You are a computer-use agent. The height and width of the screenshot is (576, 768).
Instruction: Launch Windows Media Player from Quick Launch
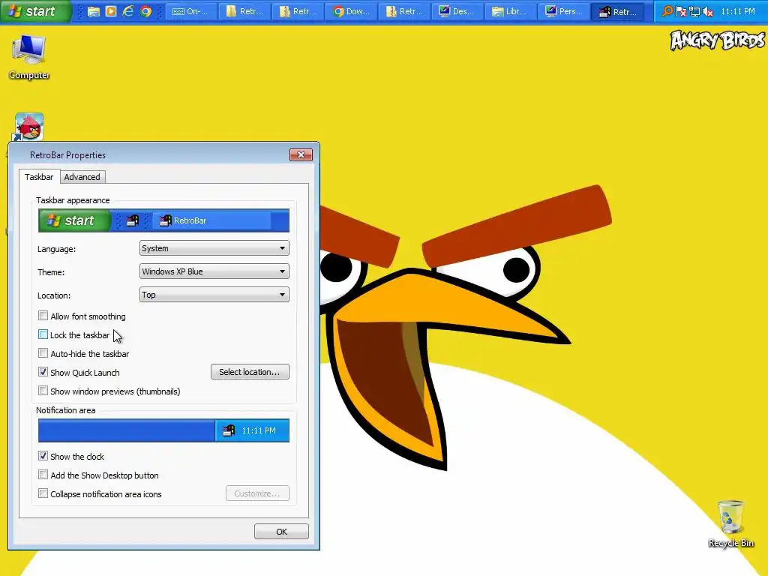(111, 11)
